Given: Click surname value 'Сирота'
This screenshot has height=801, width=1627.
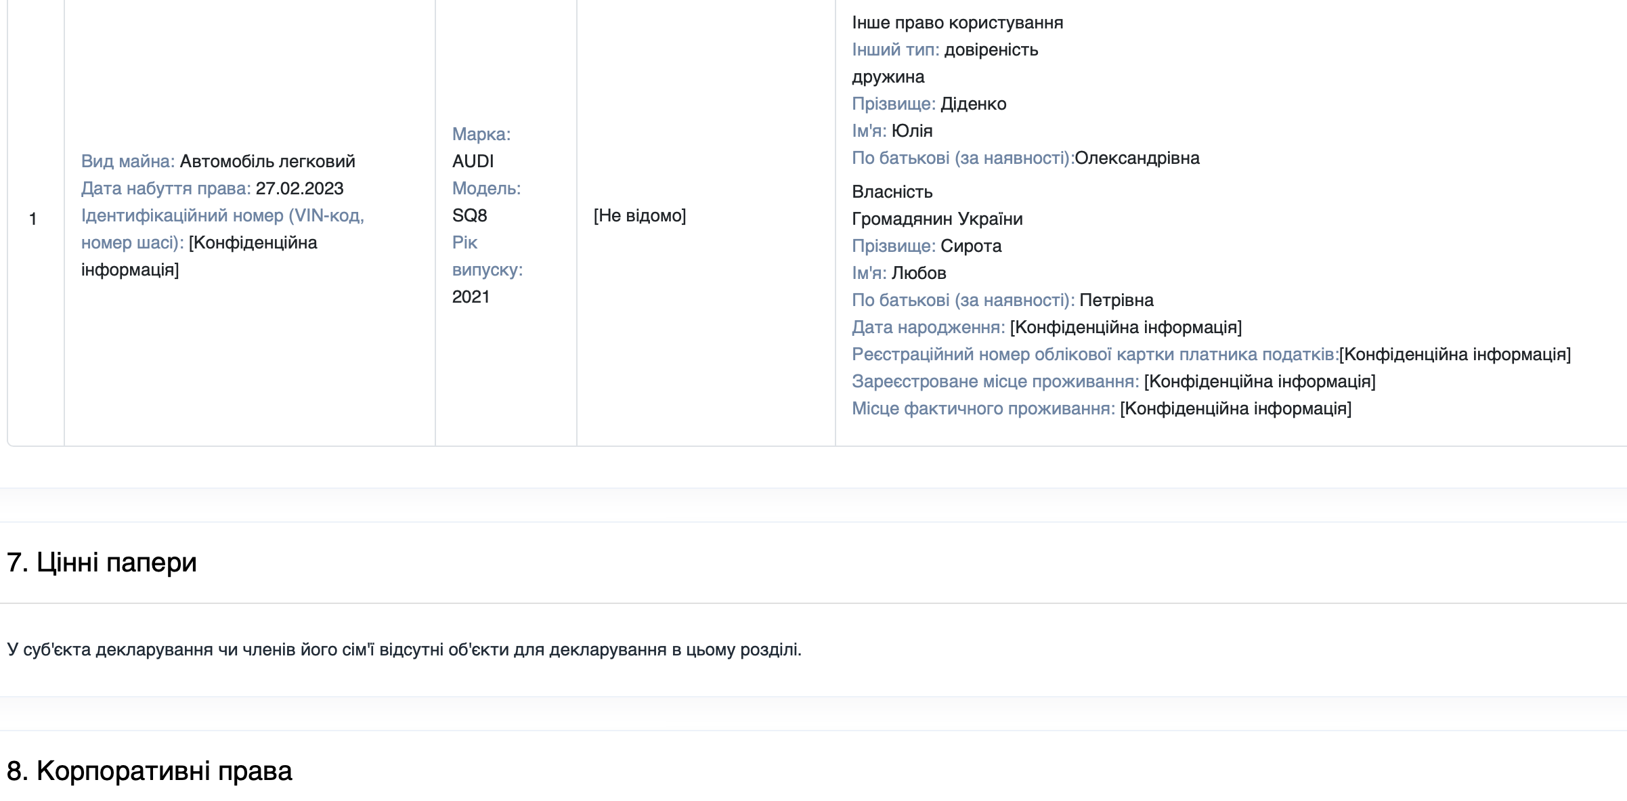Looking at the screenshot, I should click(x=971, y=246).
